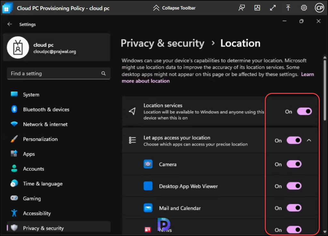Click the Time & language globe icon
Image resolution: width=328 pixels, height=236 pixels.
(14, 183)
